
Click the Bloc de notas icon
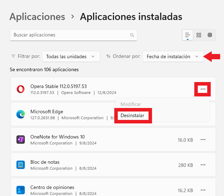tap(21, 165)
